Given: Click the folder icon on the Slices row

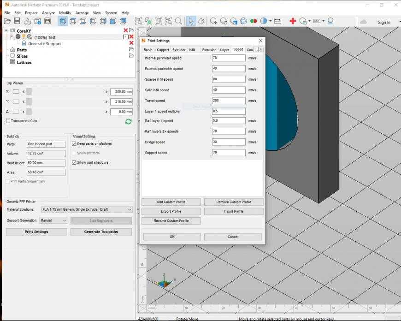Looking at the screenshot, I should pos(131,55).
